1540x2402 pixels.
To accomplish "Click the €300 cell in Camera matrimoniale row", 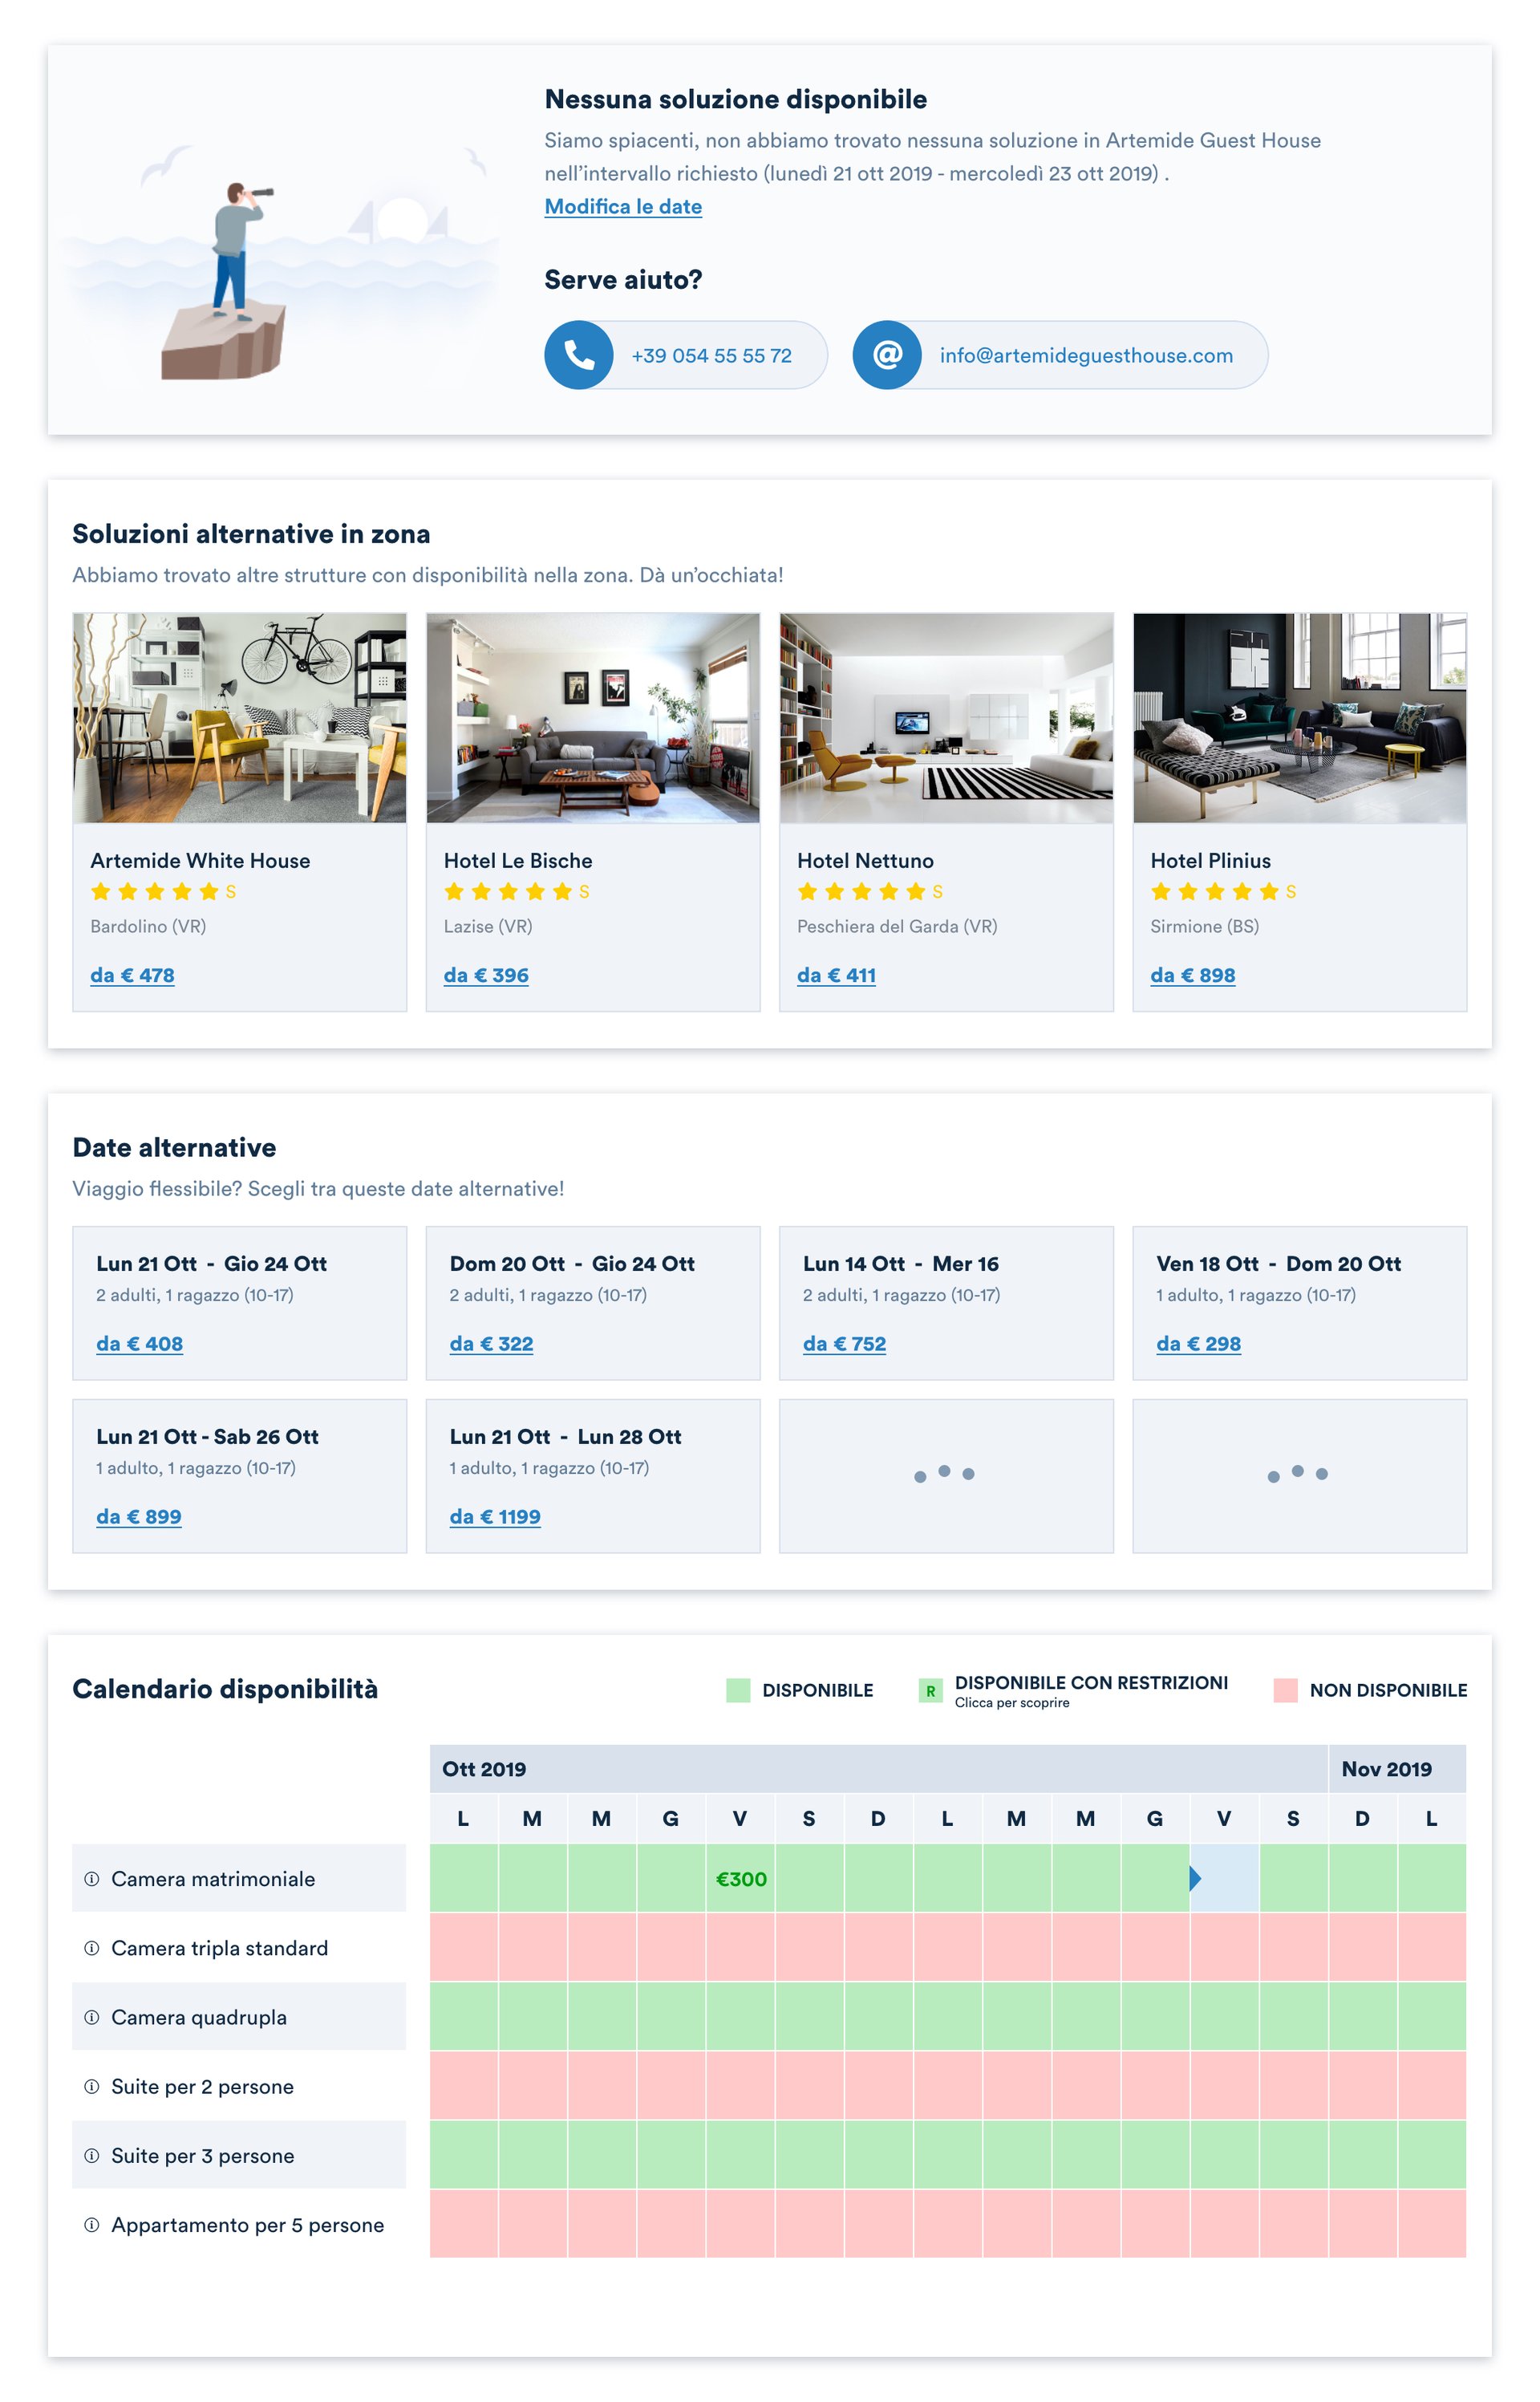I will tap(740, 1878).
